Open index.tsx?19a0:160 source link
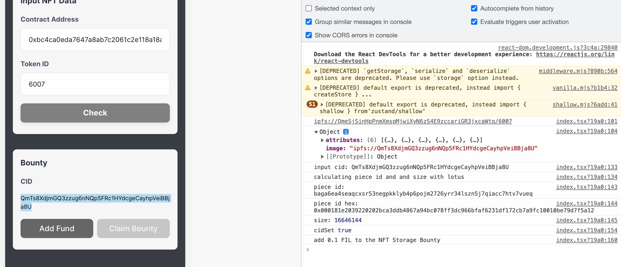Image resolution: width=621 pixels, height=267 pixels. click(x=587, y=240)
